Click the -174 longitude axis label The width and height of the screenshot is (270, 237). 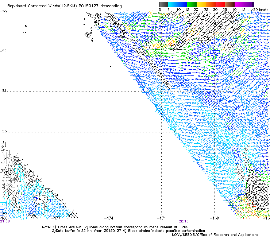point(109,218)
